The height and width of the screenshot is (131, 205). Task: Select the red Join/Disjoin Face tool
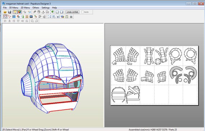(x=9, y=17)
